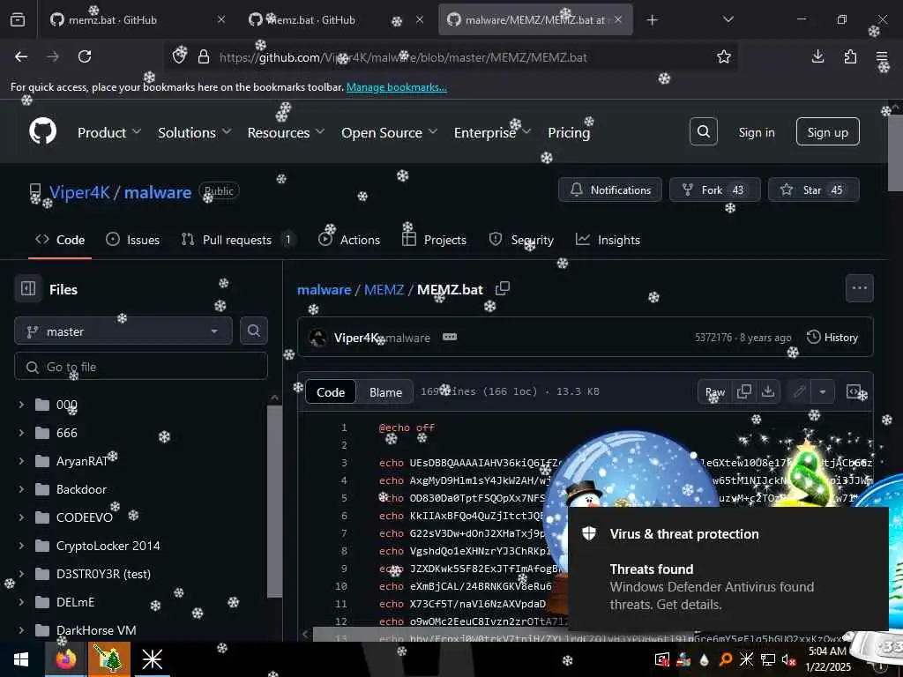Click the MEMZ breadcrumb folder link
This screenshot has width=903, height=677.
384,289
